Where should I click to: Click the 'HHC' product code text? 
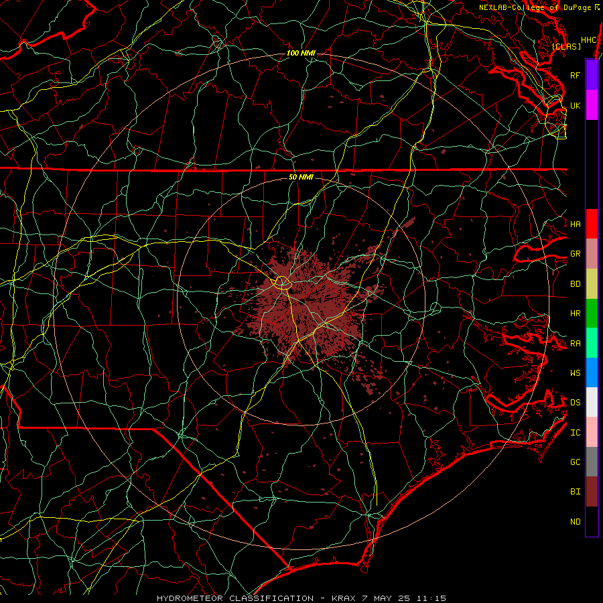click(589, 40)
